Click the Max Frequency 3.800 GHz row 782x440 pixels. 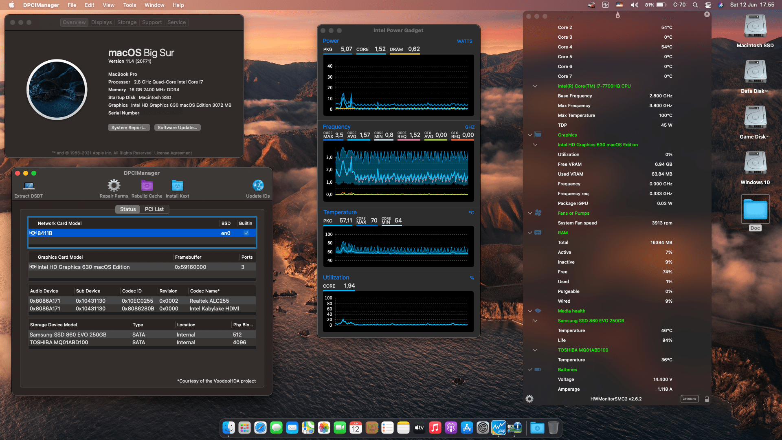click(615, 106)
